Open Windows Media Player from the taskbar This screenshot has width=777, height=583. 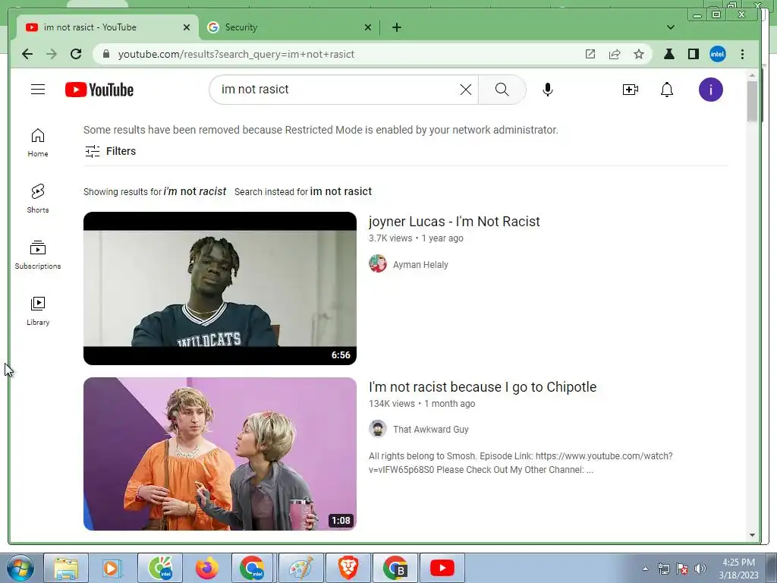[112, 568]
